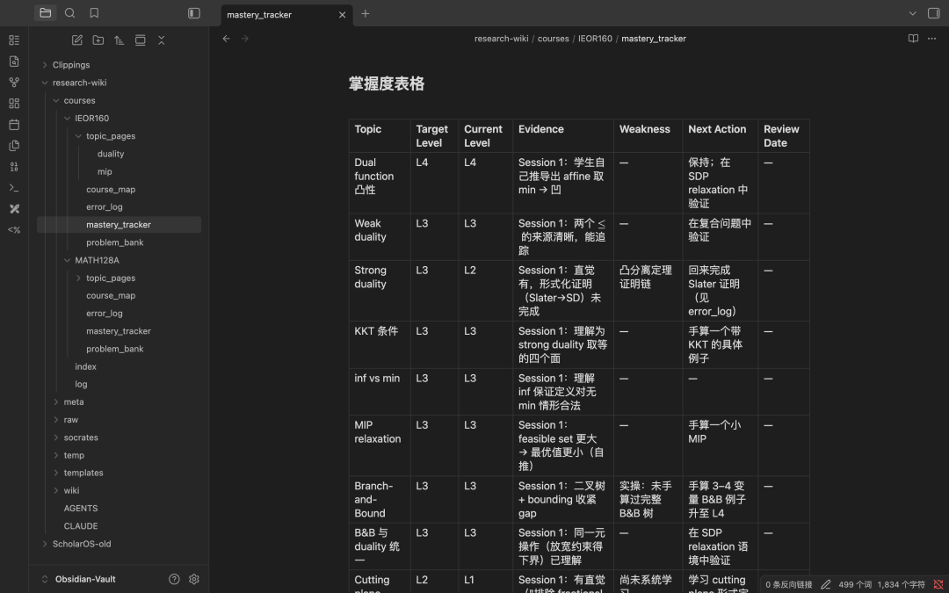Open the more options ellipsis menu
949x593 pixels.
931,38
